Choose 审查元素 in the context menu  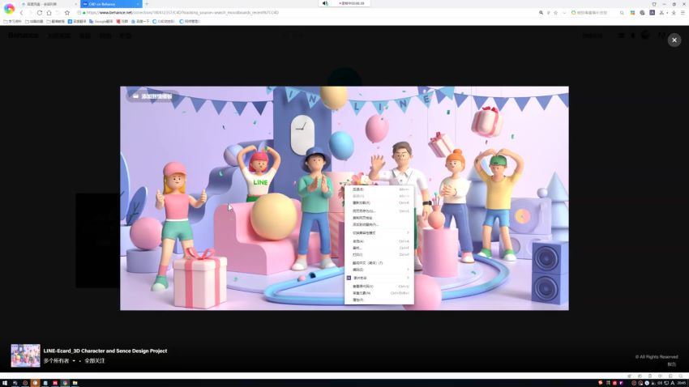click(379, 292)
